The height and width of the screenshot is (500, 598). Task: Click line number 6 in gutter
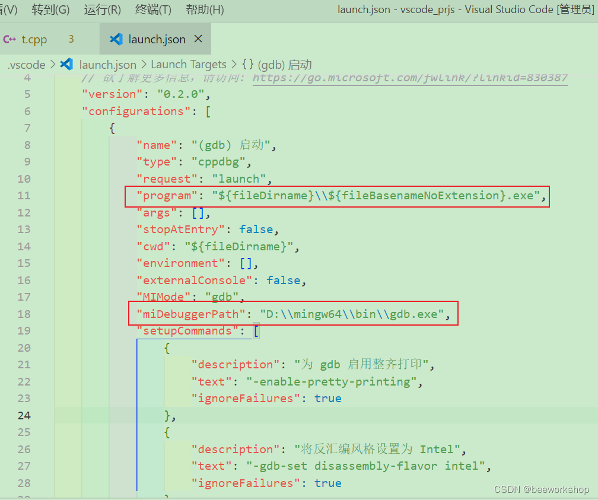click(x=27, y=111)
